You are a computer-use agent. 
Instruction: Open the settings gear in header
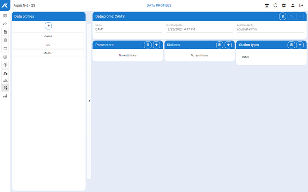coord(284,5)
